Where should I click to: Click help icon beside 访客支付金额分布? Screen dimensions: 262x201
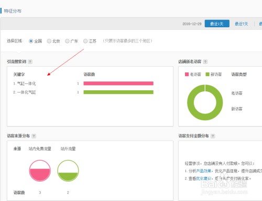point(213,136)
